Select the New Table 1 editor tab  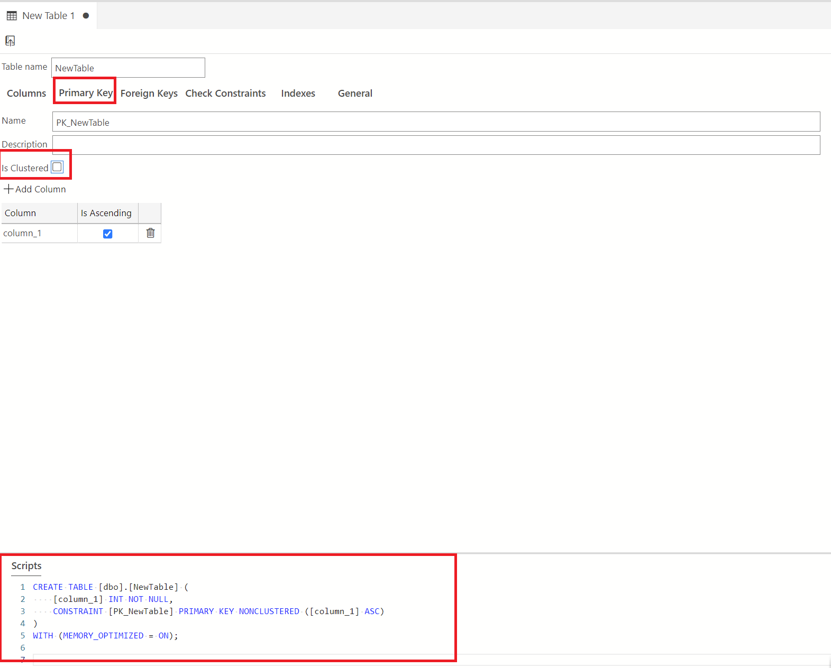point(48,16)
